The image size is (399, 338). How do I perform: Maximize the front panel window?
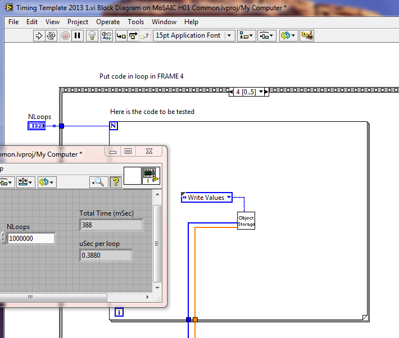[128, 152]
